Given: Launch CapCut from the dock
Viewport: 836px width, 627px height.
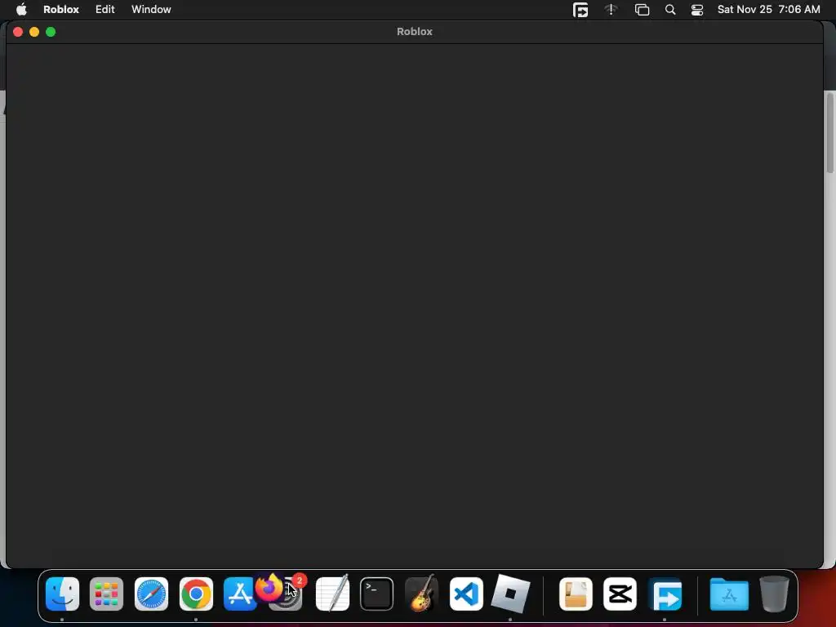Looking at the screenshot, I should [x=620, y=594].
